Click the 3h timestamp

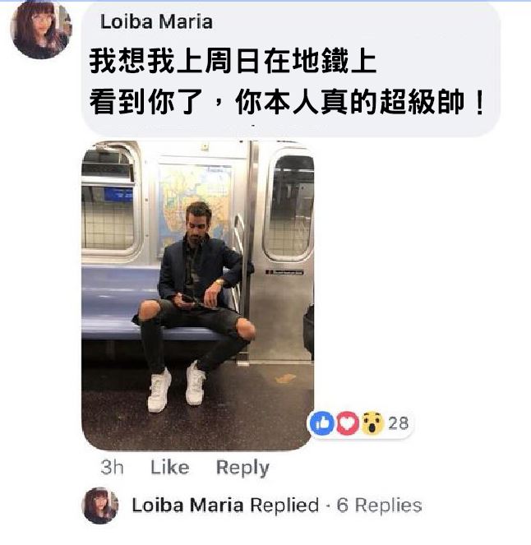pyautogui.click(x=112, y=467)
